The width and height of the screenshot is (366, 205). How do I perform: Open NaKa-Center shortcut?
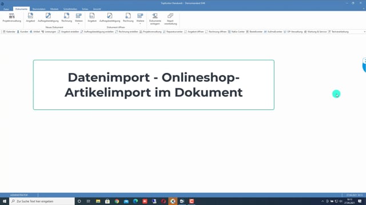[x=236, y=32]
